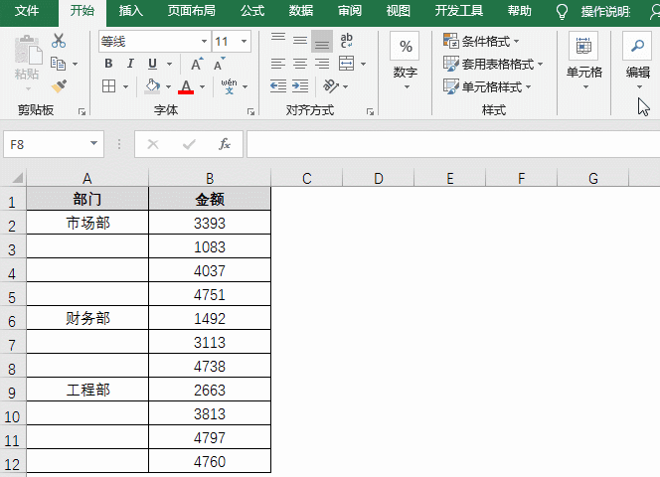Decrease font size with small A

point(219,64)
